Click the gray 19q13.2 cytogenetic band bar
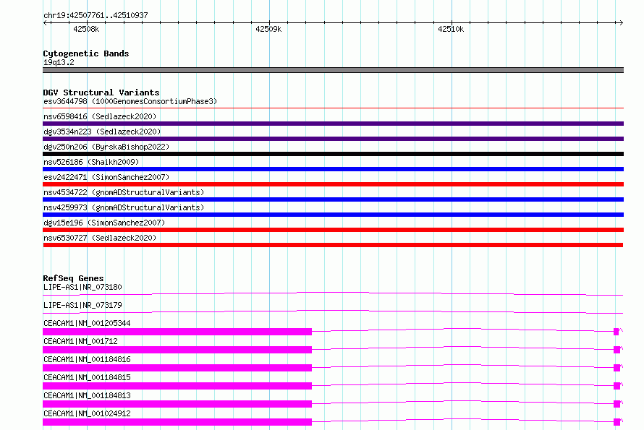The height and width of the screenshot is (430, 644). 333,70
